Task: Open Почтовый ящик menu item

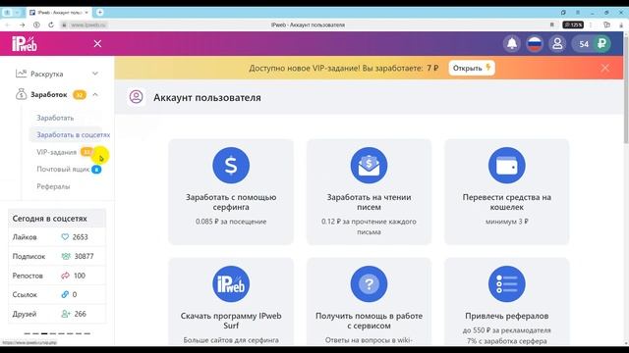Action: point(63,170)
